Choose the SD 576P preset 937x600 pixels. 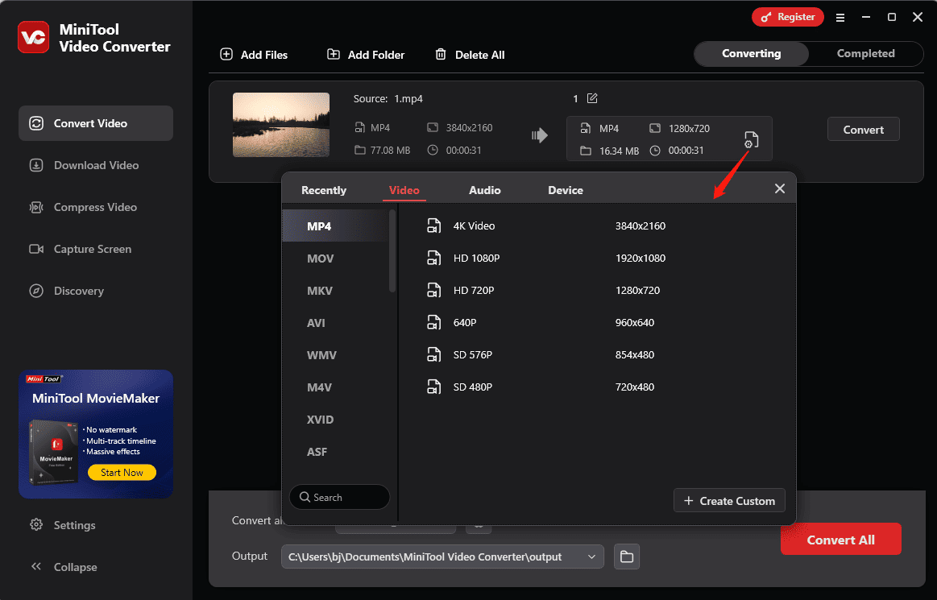tap(598, 355)
